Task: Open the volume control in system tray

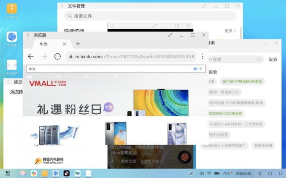Action: [x=200, y=173]
